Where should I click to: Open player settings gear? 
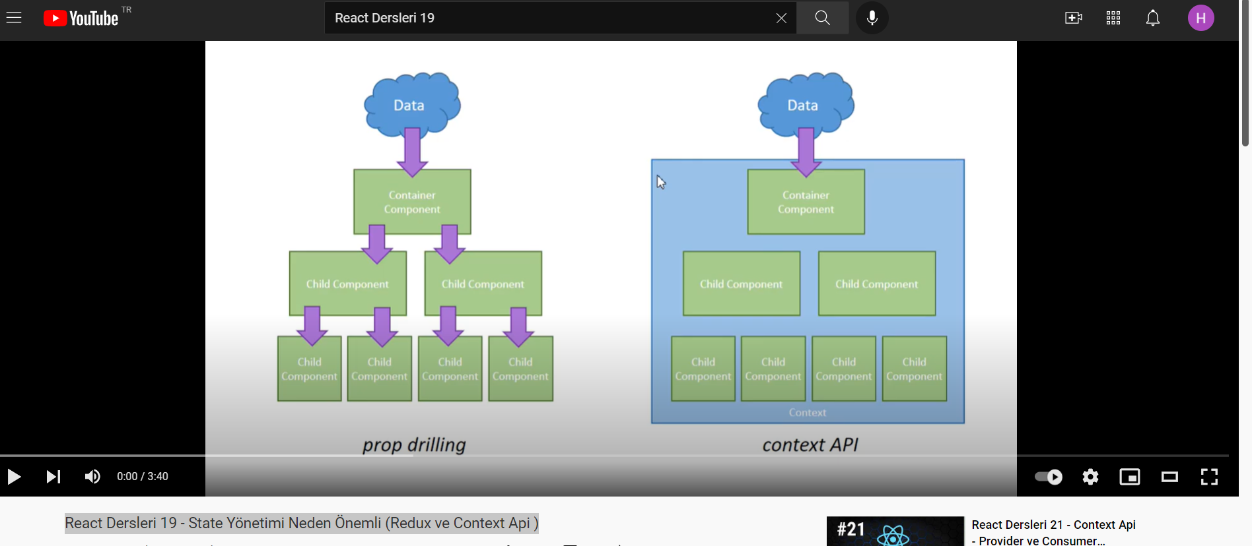(1090, 477)
